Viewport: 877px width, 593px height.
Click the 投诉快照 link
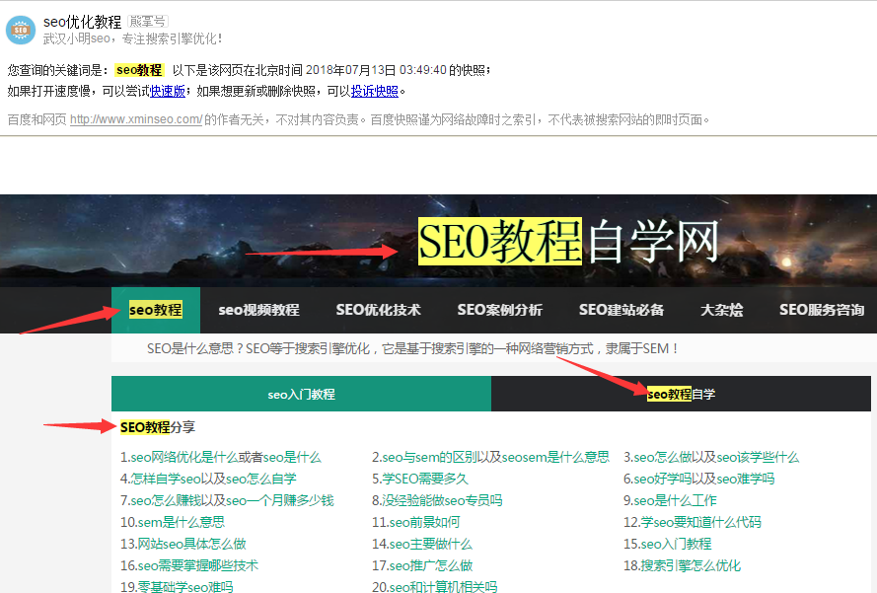tap(375, 91)
